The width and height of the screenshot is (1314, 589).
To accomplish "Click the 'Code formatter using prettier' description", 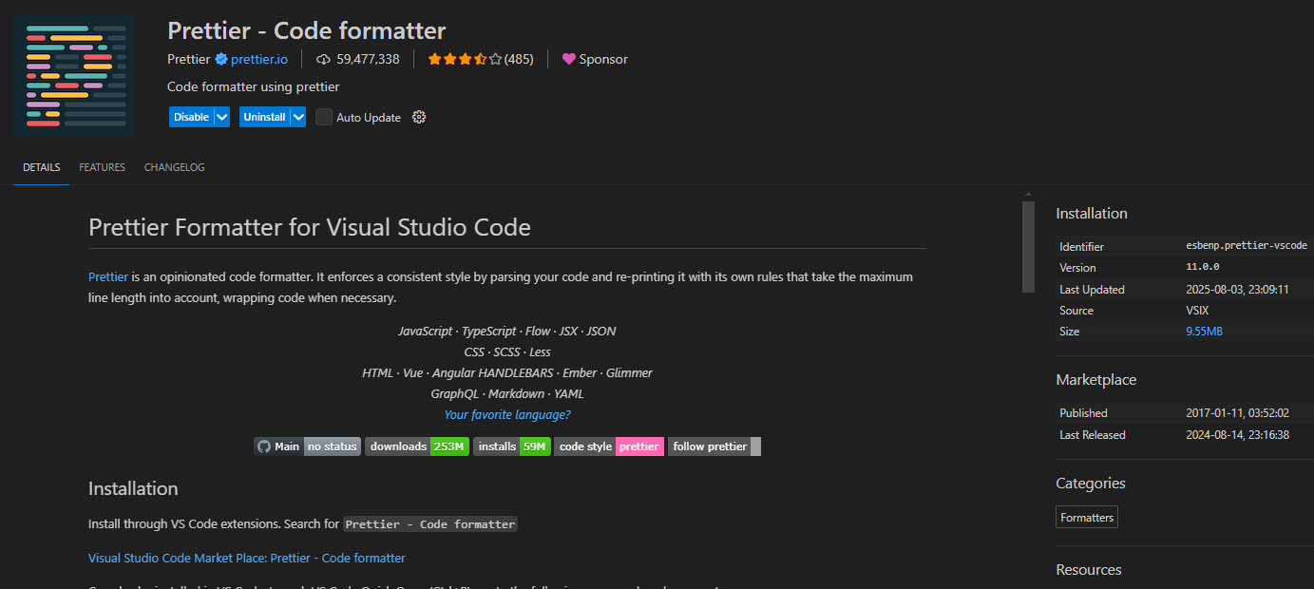I will (x=254, y=87).
